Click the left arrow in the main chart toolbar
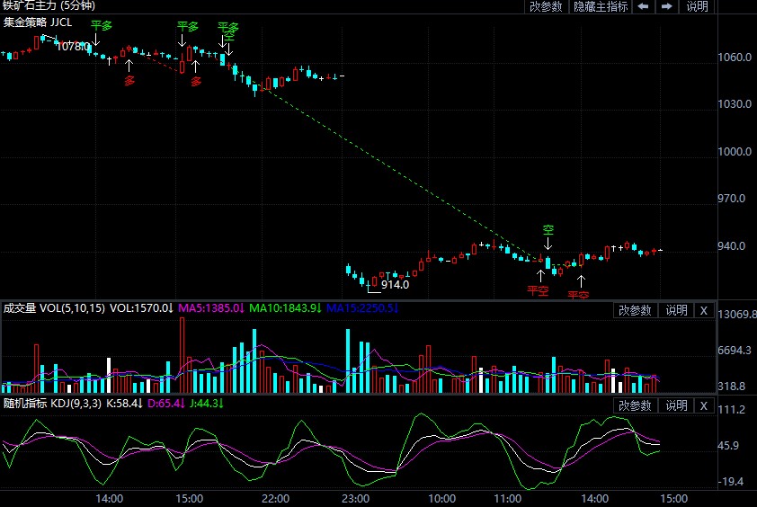 [x=644, y=6]
